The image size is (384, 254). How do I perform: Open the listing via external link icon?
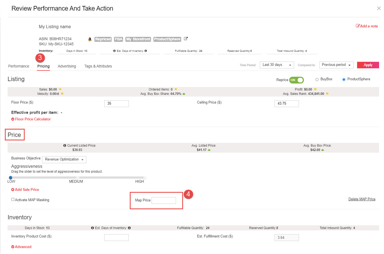186,39
